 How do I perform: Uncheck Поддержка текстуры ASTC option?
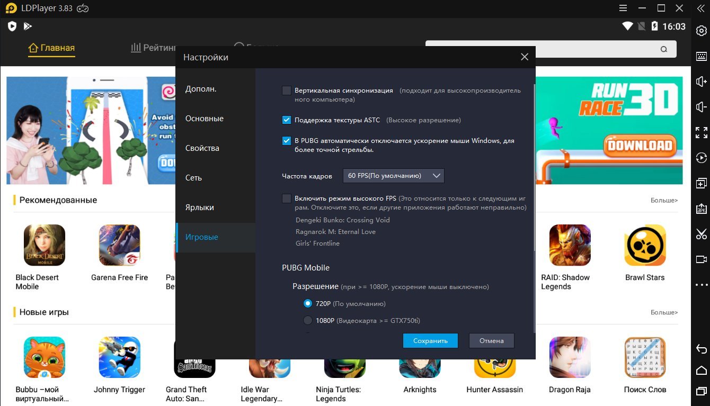[287, 120]
